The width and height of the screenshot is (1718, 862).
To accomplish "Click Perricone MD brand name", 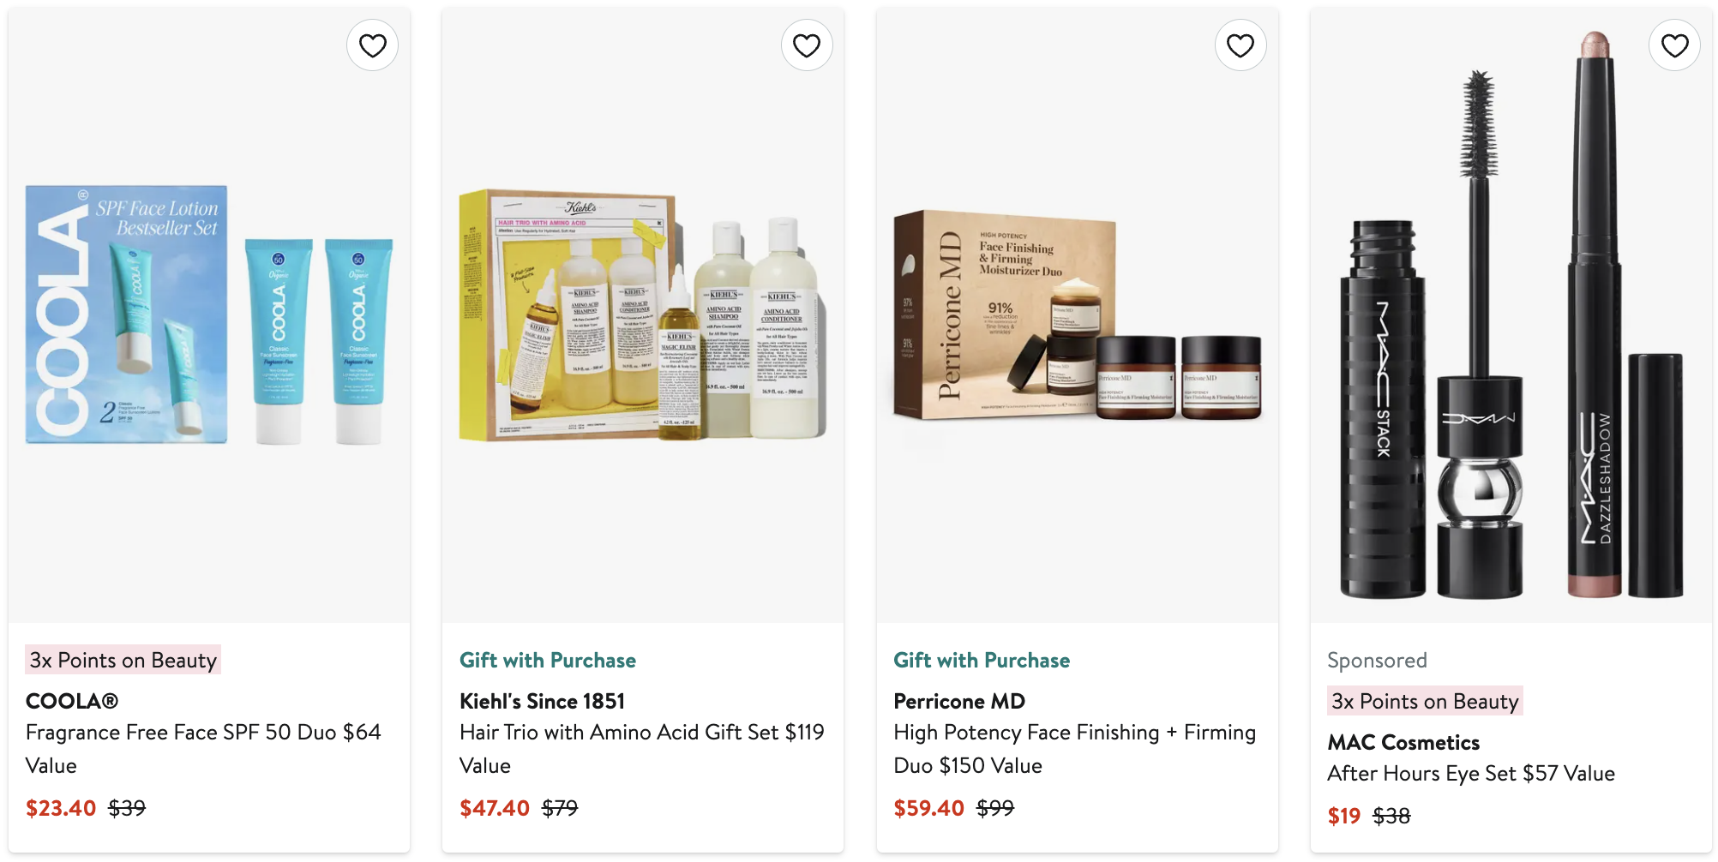I will [959, 701].
